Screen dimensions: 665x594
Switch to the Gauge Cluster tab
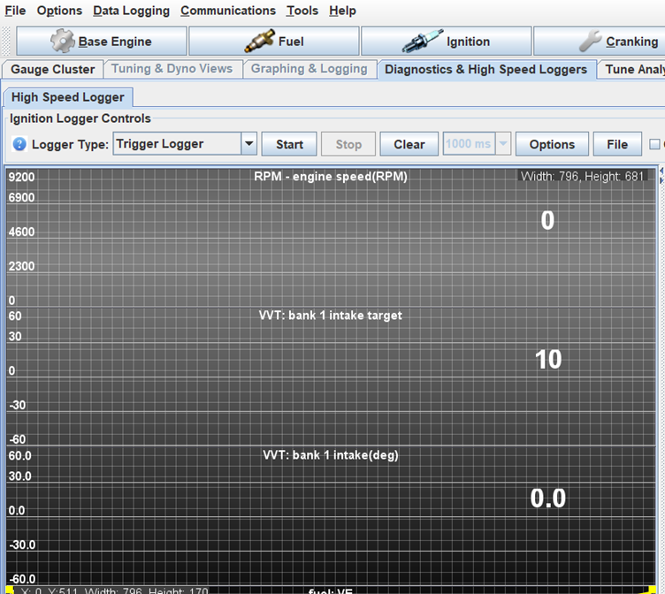coord(52,69)
